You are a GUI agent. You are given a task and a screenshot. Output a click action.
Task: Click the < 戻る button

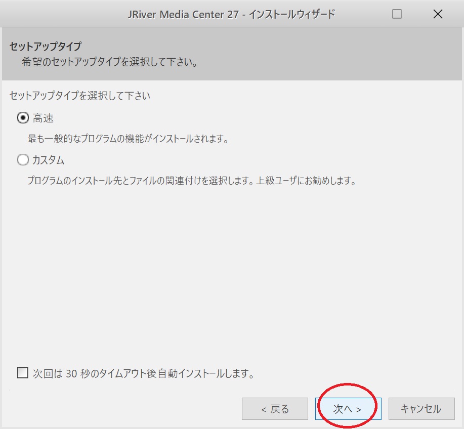(x=275, y=409)
